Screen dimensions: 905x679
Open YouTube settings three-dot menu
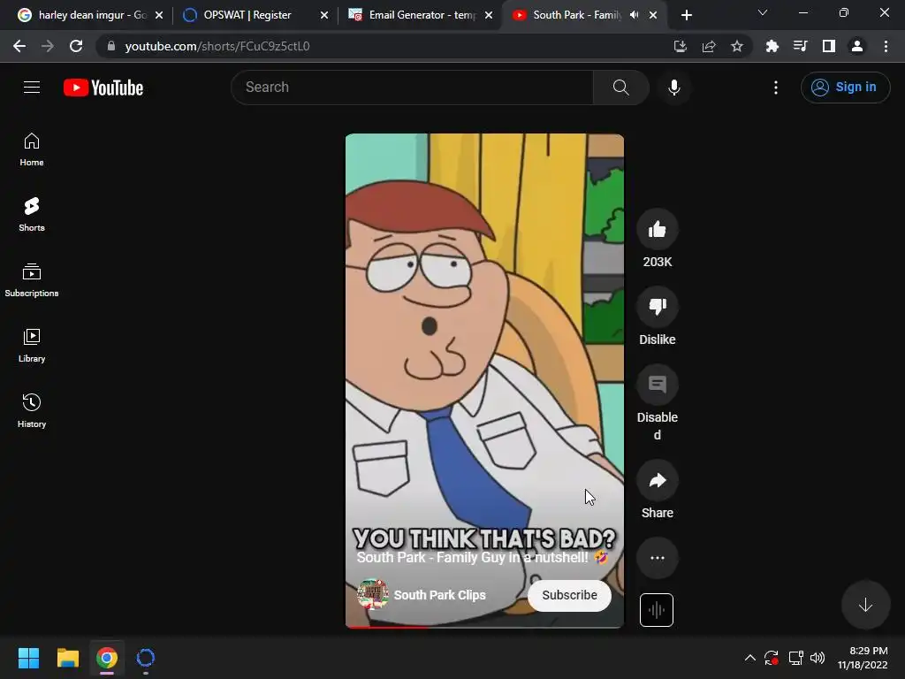pyautogui.click(x=776, y=88)
